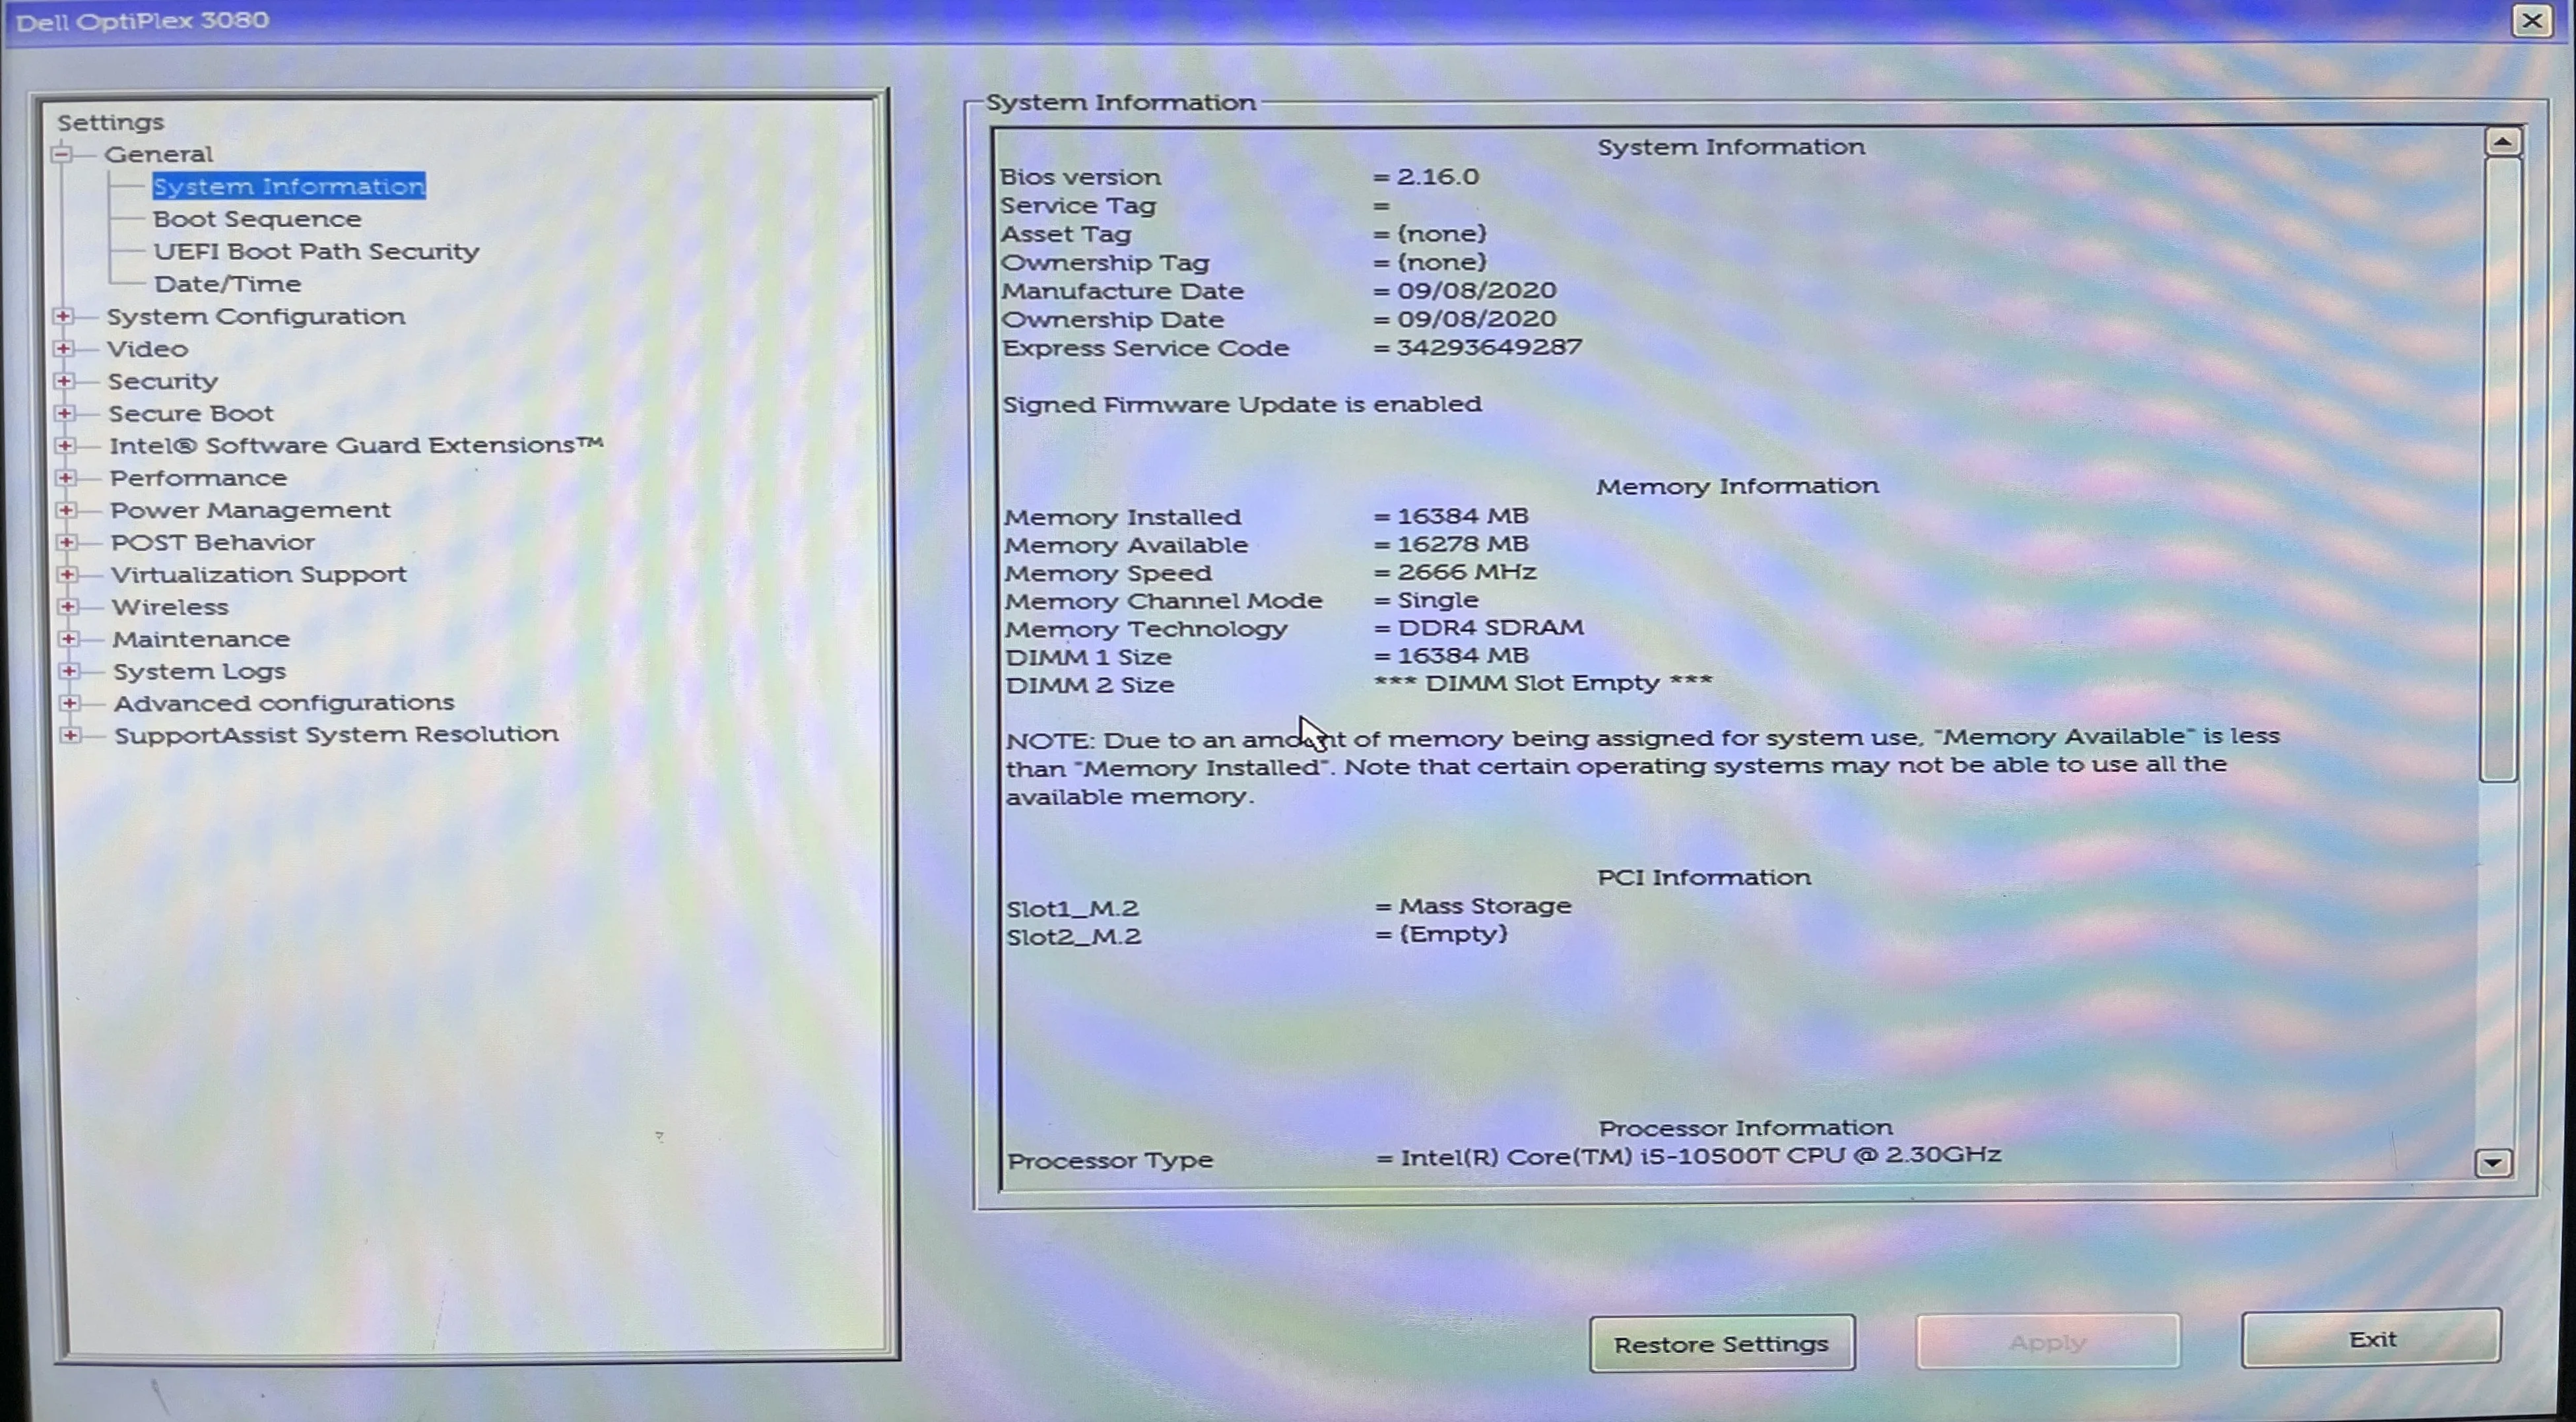
Task: Select System Information in tree
Action: tap(289, 186)
